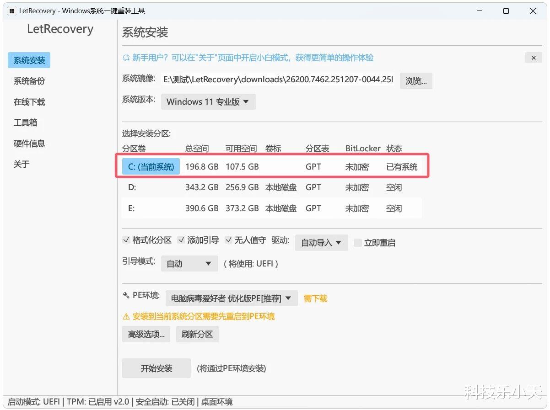Viewport: 550px width, 410px height.
Task: Click the refresh icon before 新手用户 hint
Action: [x=126, y=58]
